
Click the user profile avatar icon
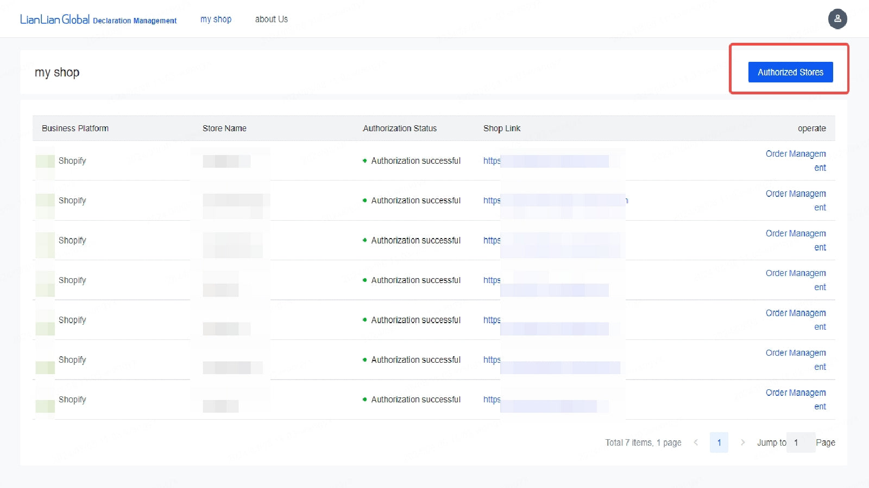tap(837, 19)
